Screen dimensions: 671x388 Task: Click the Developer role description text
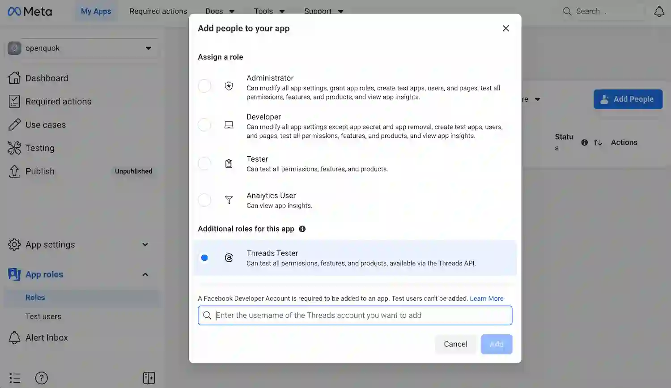point(374,132)
